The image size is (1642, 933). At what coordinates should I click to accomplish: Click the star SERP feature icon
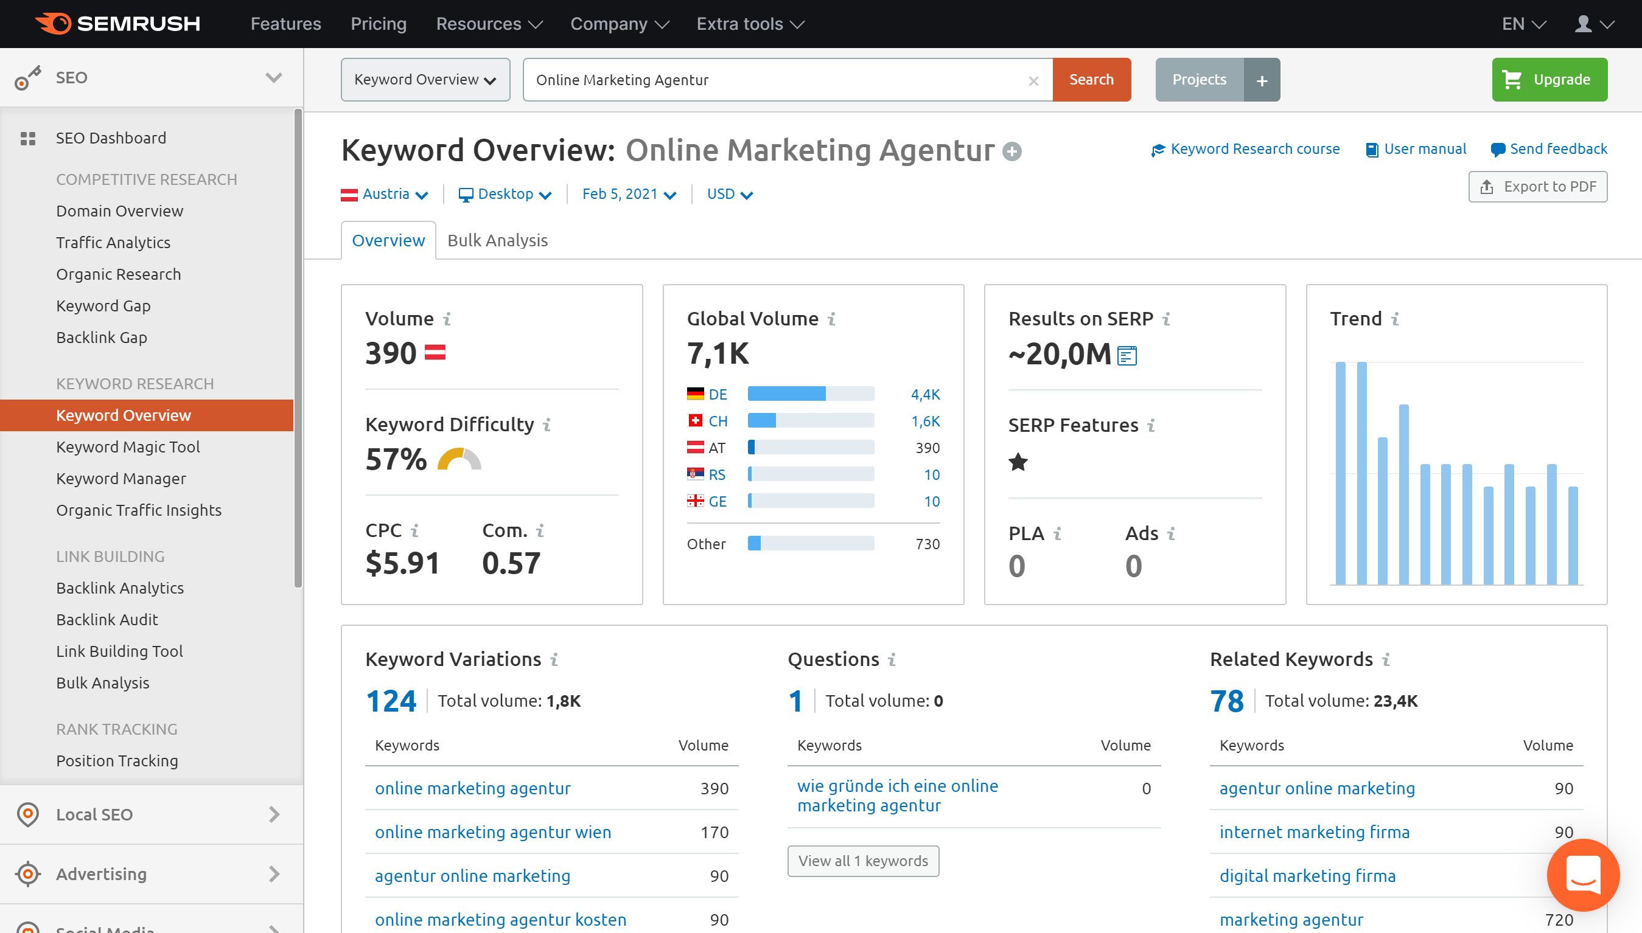pos(1018,462)
